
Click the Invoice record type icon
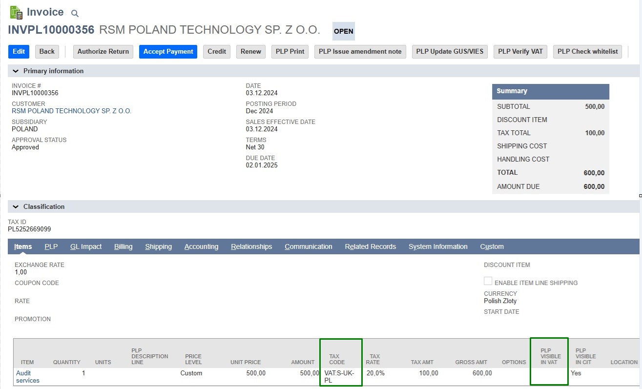point(16,12)
